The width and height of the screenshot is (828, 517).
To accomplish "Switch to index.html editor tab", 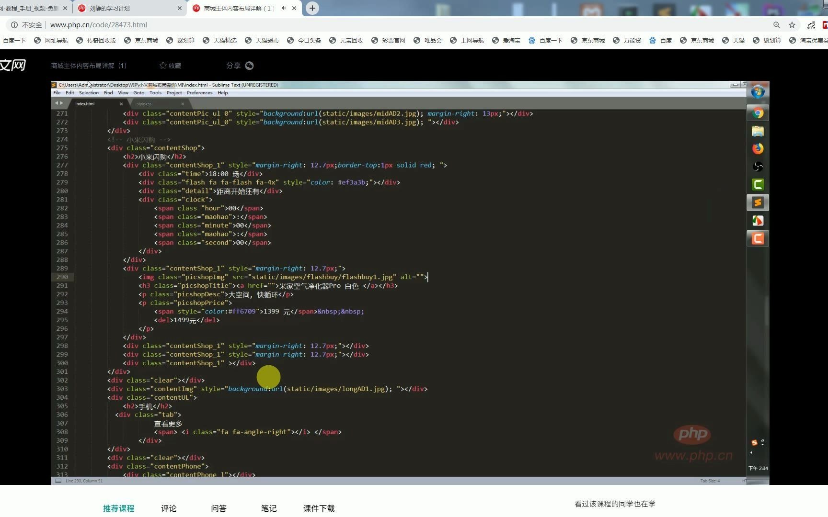I will tap(96, 103).
